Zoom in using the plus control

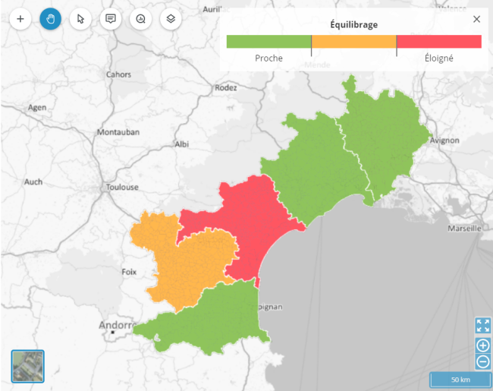(482, 345)
